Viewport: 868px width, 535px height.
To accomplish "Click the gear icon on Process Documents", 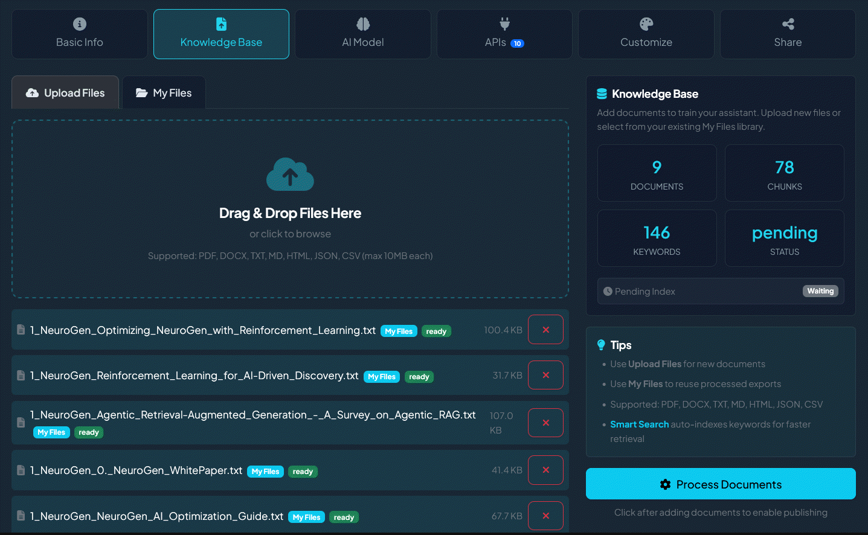I will pyautogui.click(x=666, y=484).
